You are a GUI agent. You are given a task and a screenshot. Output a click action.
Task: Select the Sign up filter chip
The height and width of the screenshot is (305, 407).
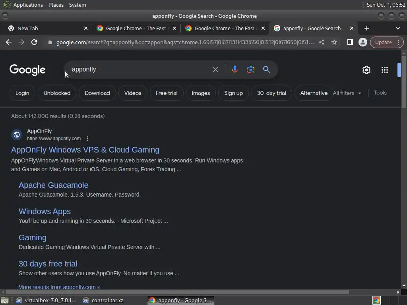(x=233, y=93)
